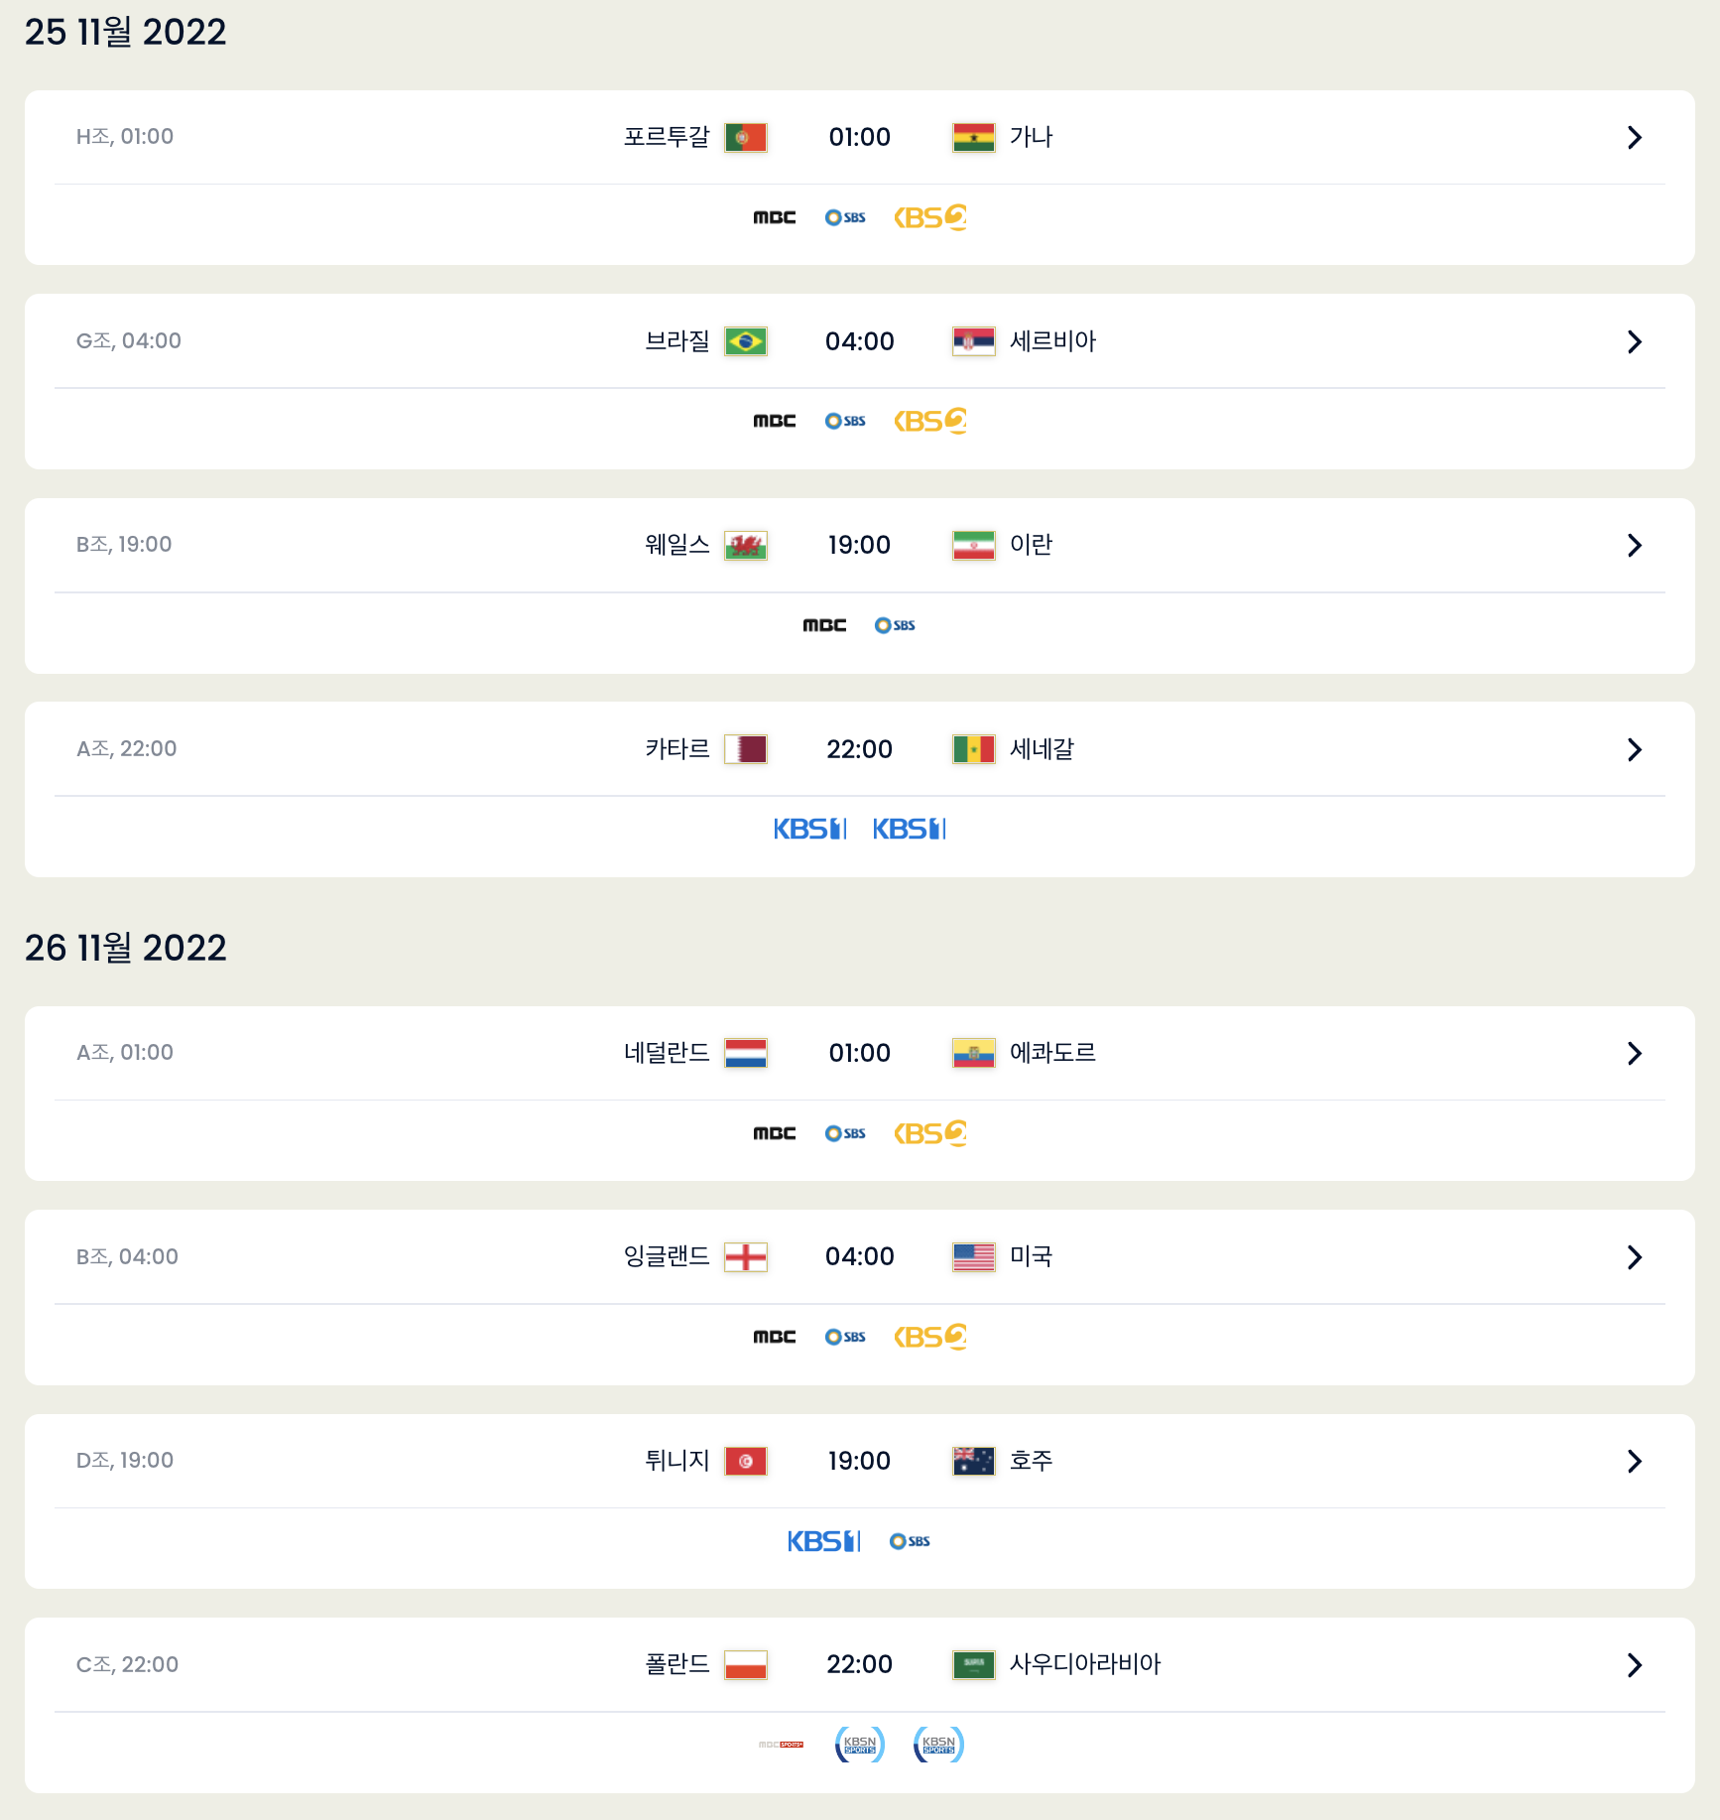Click the KBS2 logo under Brazil vs Serbia

[929, 421]
